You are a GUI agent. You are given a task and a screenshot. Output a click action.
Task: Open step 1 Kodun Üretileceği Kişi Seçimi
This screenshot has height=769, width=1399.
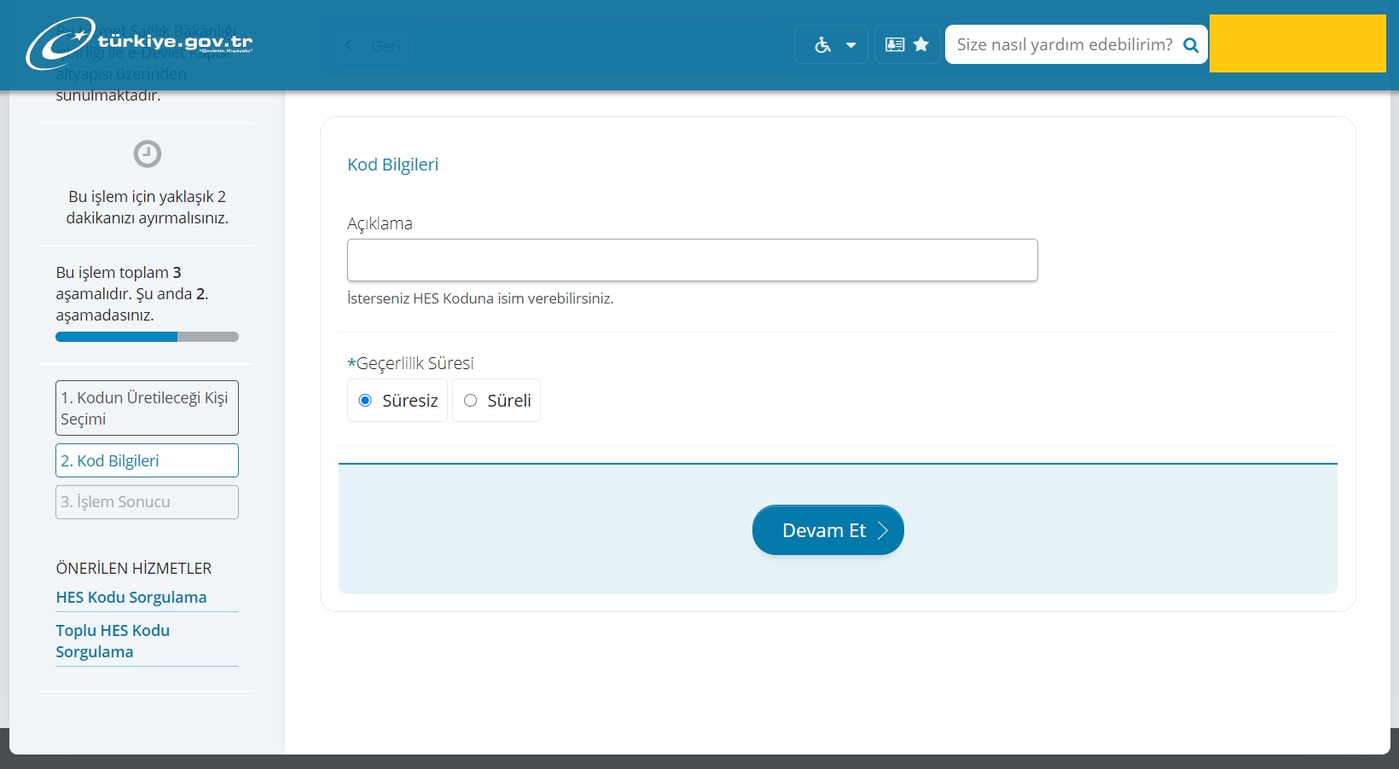(x=147, y=408)
